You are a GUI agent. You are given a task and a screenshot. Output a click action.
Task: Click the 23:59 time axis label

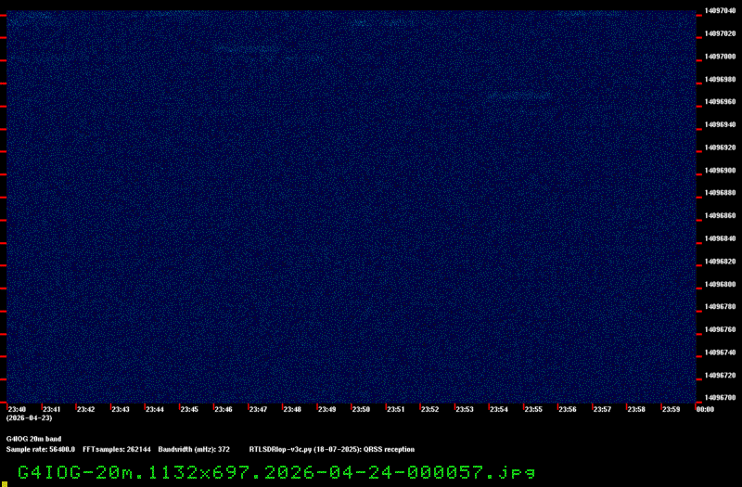(x=671, y=409)
